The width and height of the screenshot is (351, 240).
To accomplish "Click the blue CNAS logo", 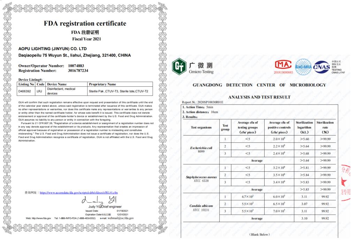I will pos(321,67).
